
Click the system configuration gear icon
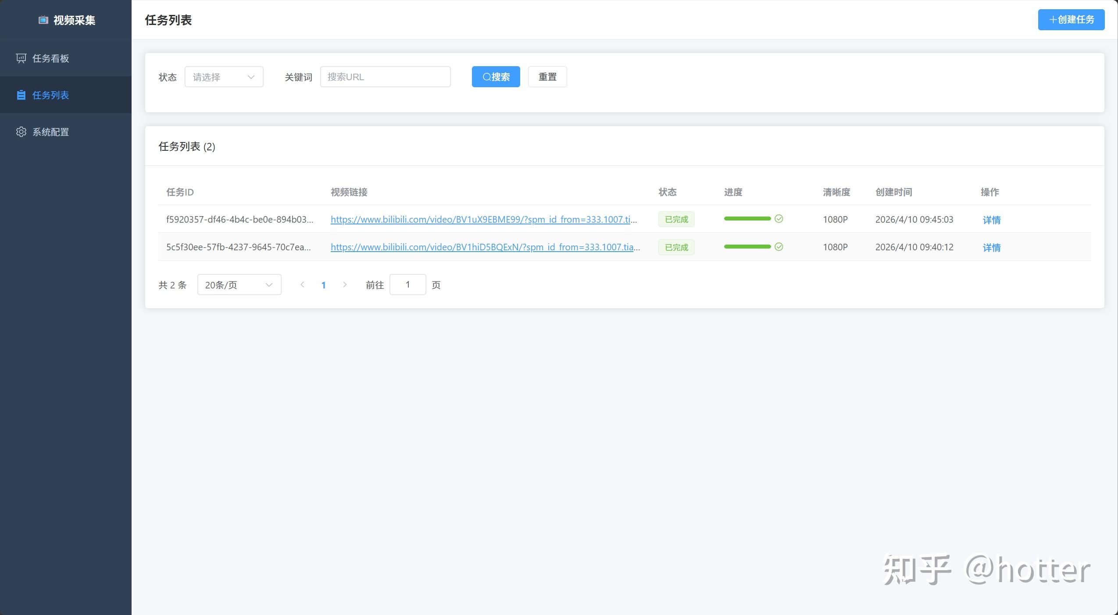(x=21, y=132)
